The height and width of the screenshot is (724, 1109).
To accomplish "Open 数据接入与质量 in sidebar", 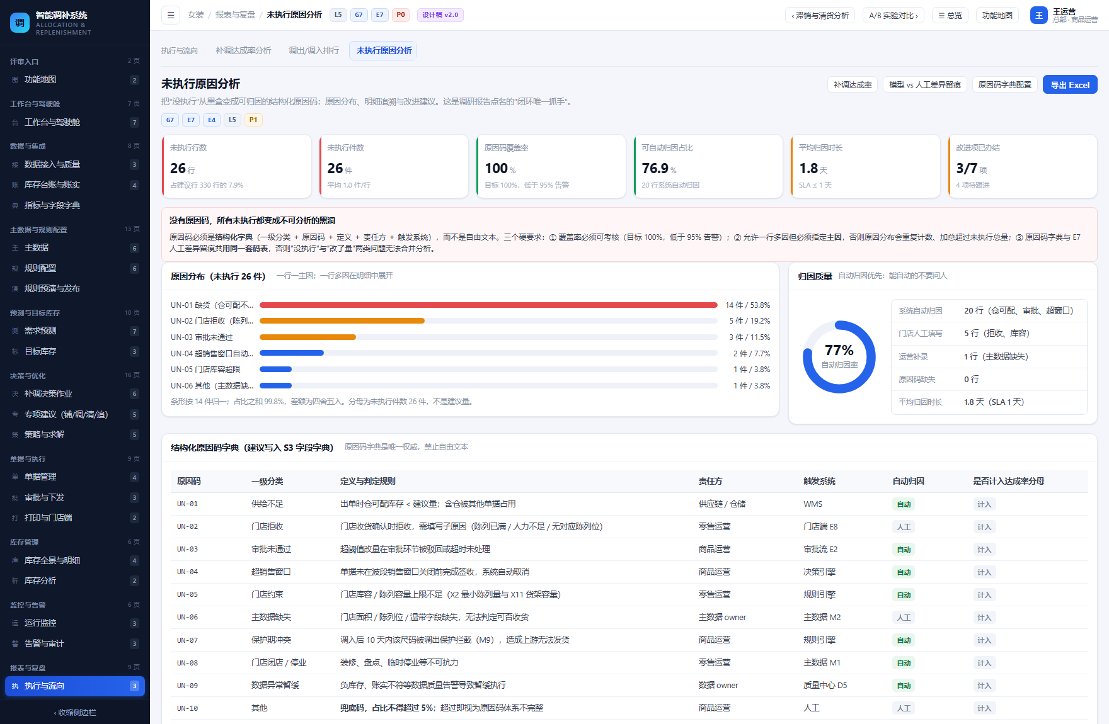I will [75, 165].
